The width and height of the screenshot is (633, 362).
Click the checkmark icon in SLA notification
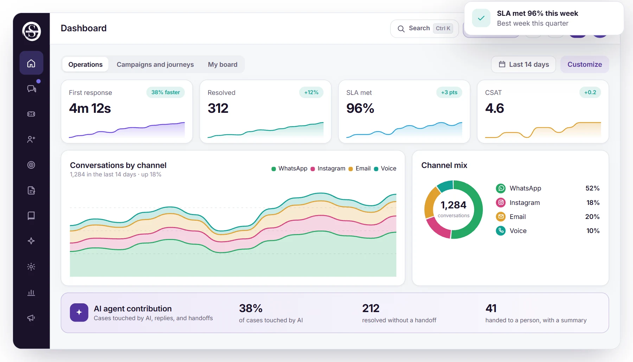click(481, 18)
